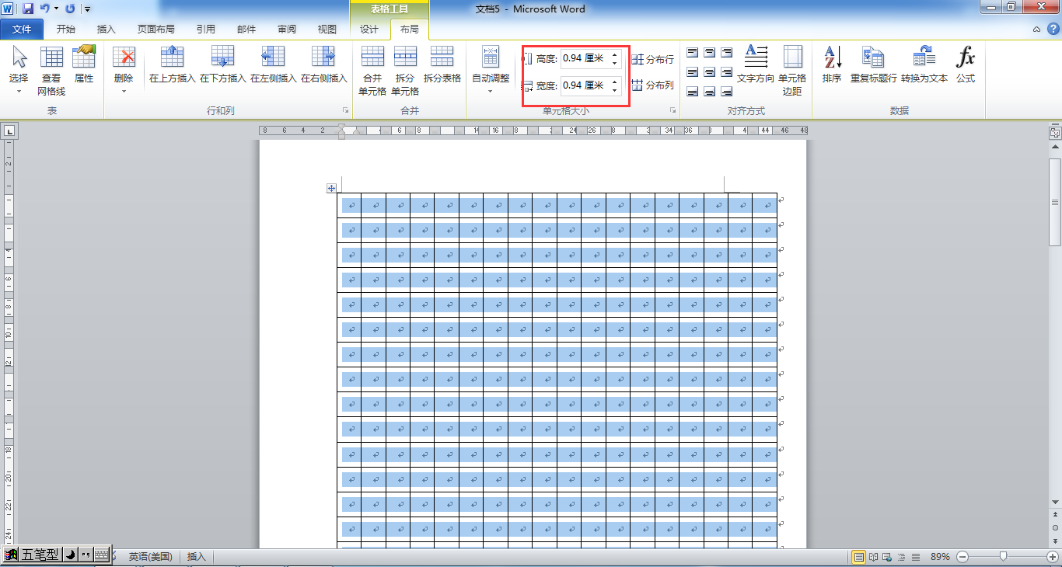
Task: Align cell text center left
Action: tap(693, 72)
